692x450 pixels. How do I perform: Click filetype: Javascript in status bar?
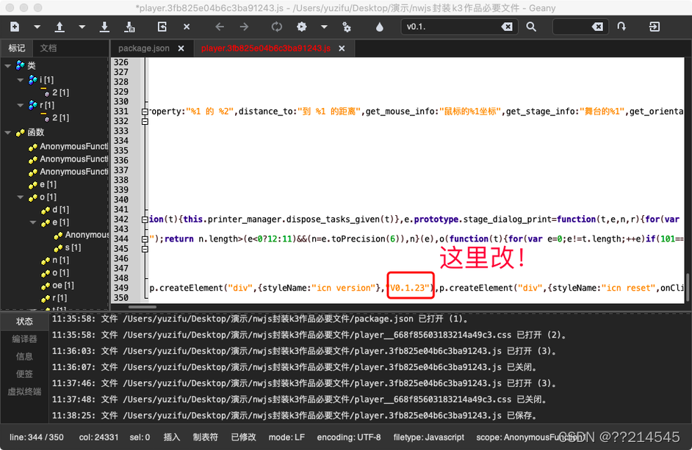pyautogui.click(x=428, y=438)
